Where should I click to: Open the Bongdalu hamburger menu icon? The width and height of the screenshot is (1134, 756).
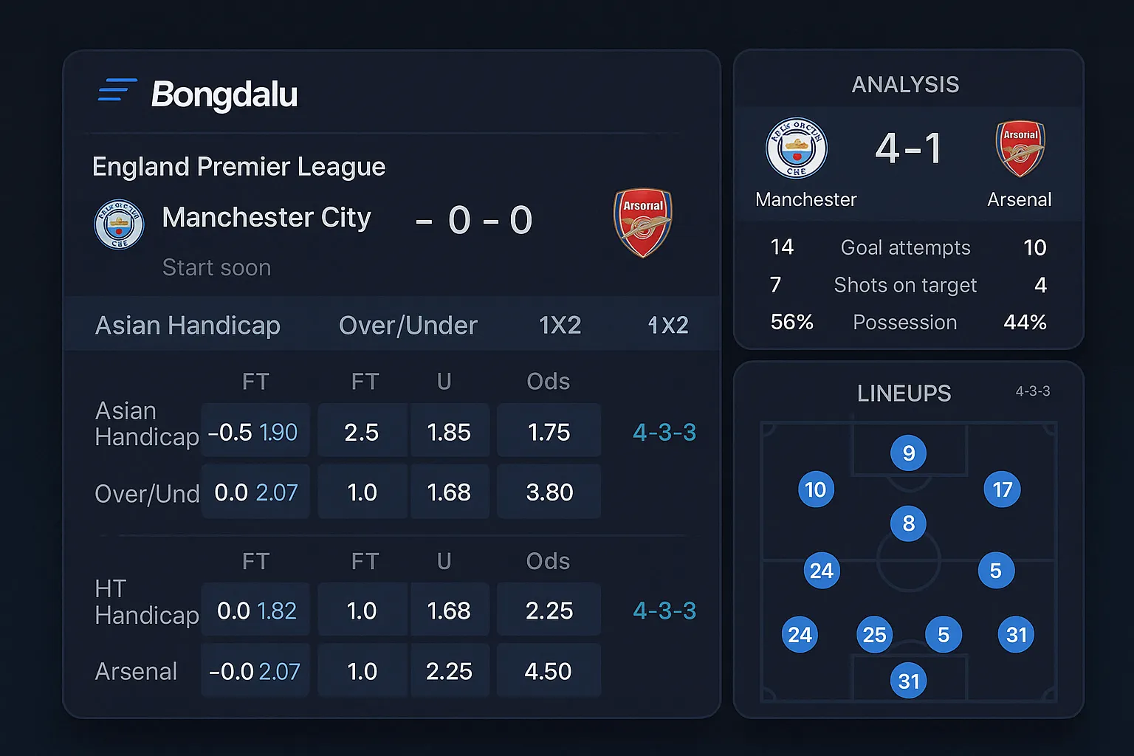[117, 90]
